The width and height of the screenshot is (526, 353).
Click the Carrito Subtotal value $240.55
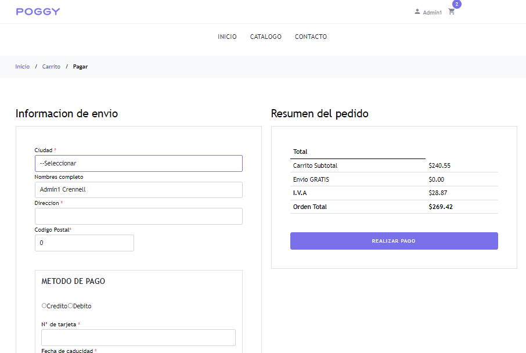439,165
